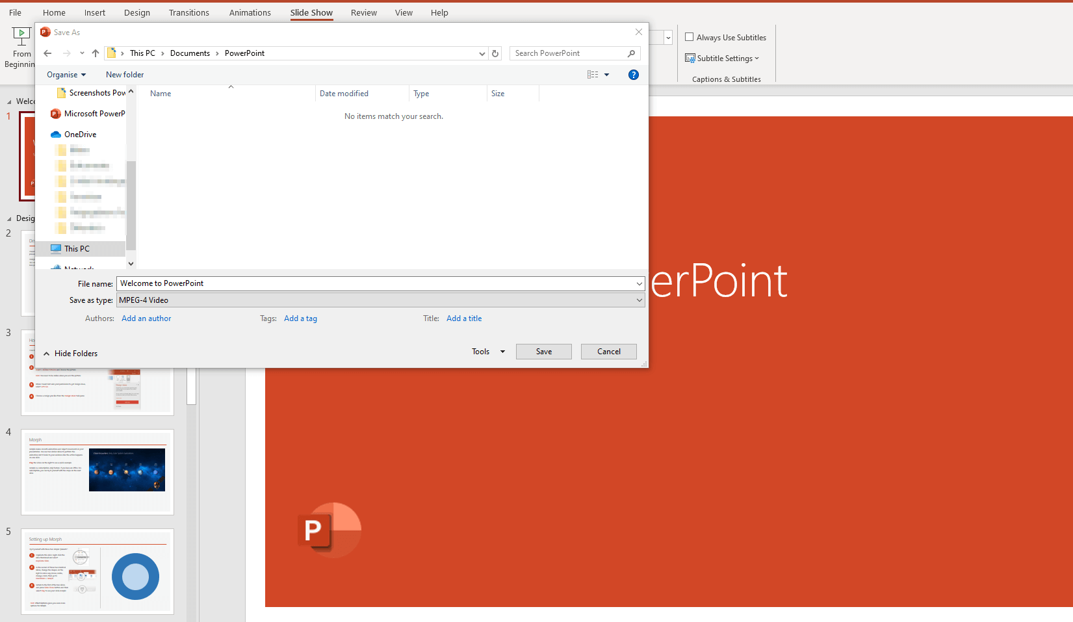Click the Save button
This screenshot has height=622, width=1073.
[544, 352]
